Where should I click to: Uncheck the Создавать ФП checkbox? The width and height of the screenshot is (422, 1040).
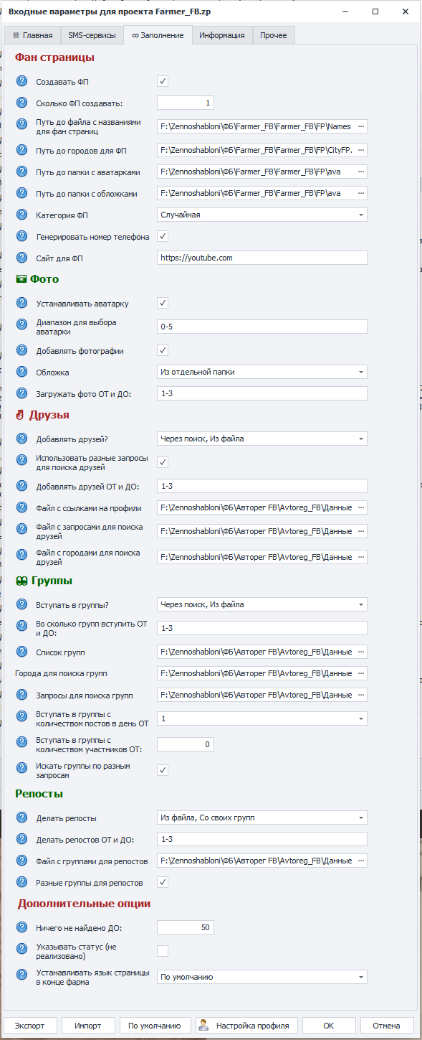click(163, 82)
